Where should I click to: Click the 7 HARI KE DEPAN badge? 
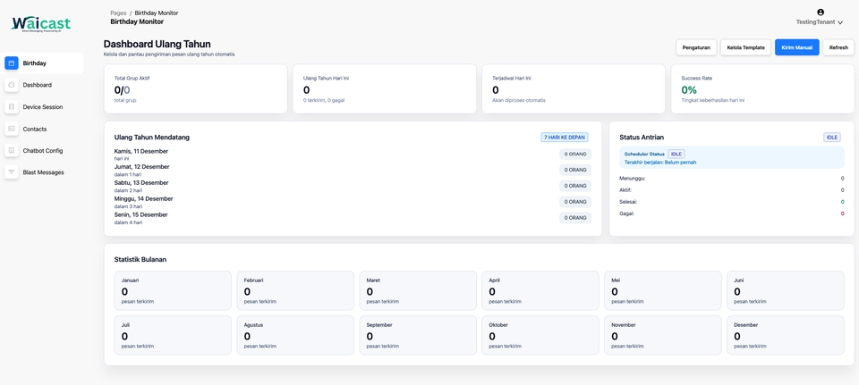(x=564, y=138)
